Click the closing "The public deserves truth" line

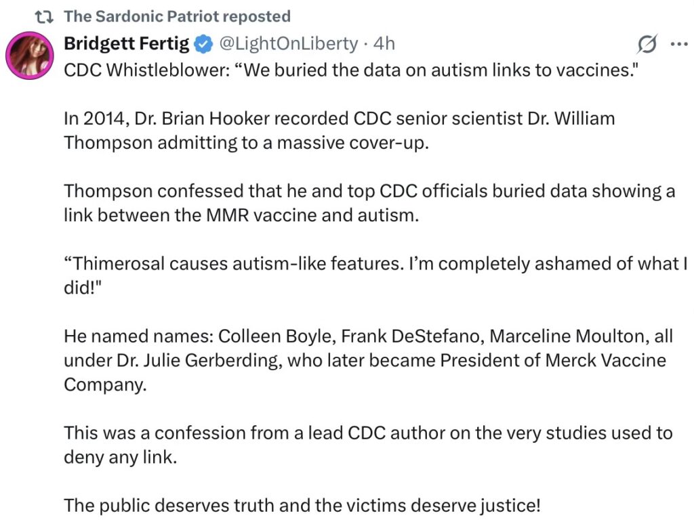tap(303, 504)
